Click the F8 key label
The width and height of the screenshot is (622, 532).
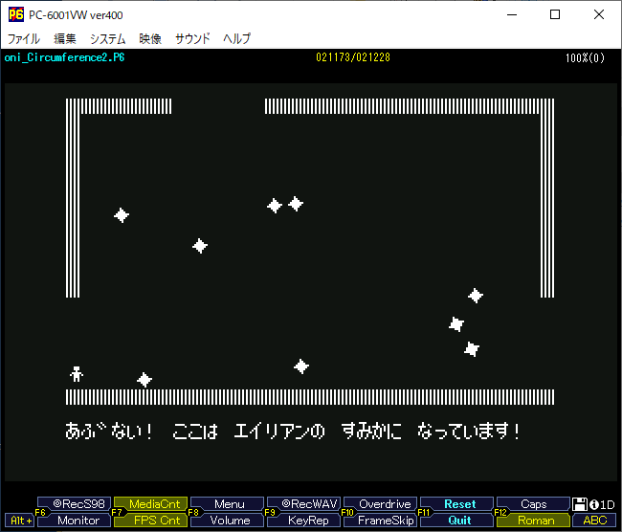pos(193,512)
